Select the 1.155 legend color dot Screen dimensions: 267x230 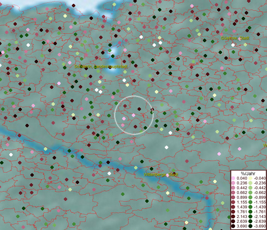[x=233, y=202]
